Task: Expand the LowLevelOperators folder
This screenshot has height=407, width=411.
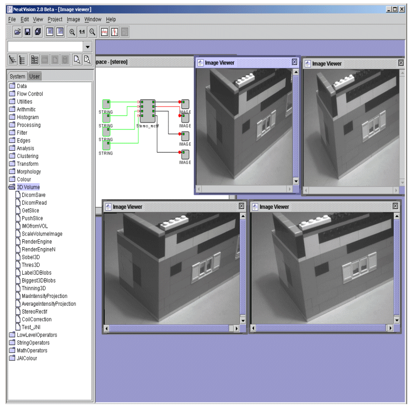Action: pyautogui.click(x=13, y=335)
